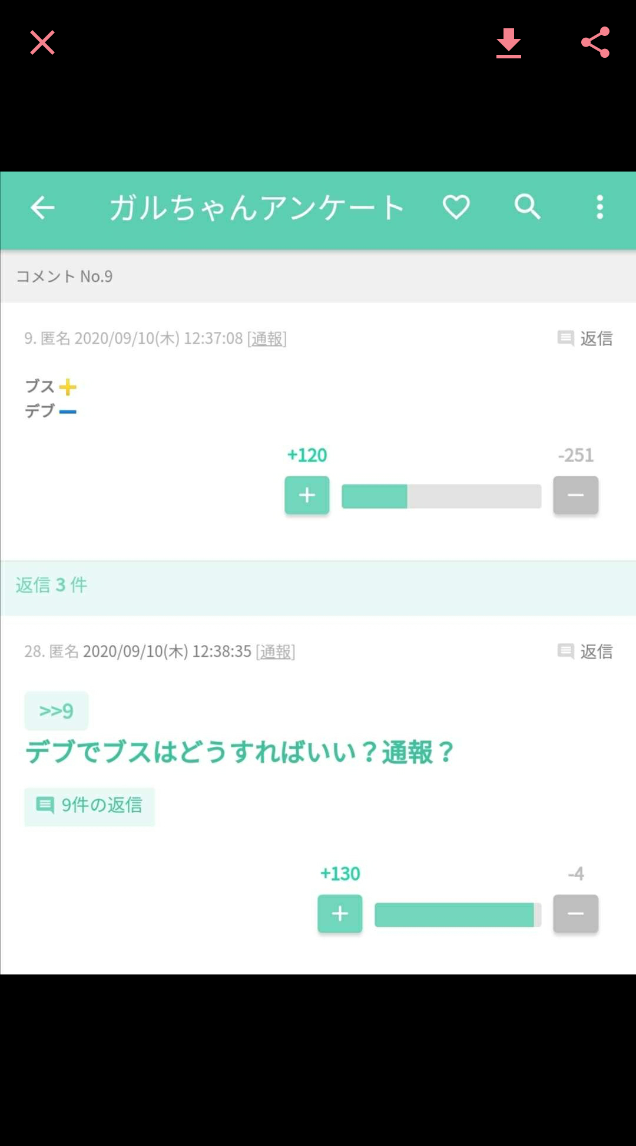The width and height of the screenshot is (636, 1146).
Task: Upvote comment 28 with the plus button
Action: coord(340,914)
